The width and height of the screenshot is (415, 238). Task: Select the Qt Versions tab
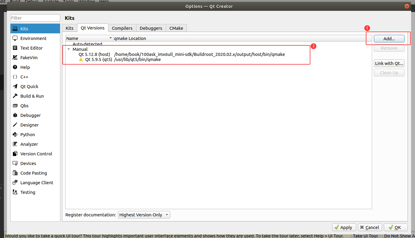[x=93, y=28]
